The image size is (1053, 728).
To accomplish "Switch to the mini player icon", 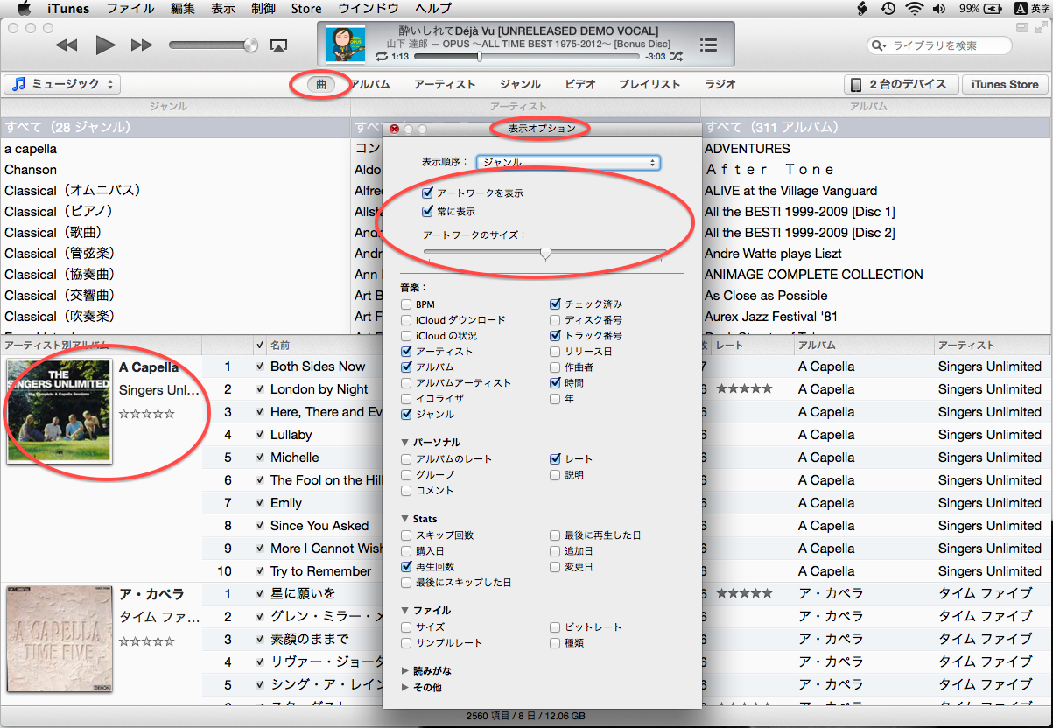I will pos(1021,28).
